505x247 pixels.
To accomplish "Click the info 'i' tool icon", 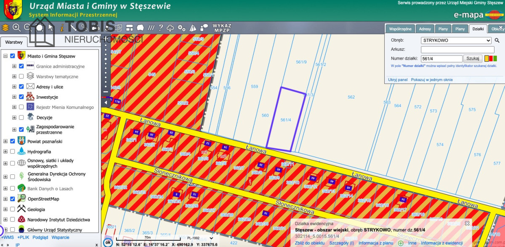I will pos(62,28).
